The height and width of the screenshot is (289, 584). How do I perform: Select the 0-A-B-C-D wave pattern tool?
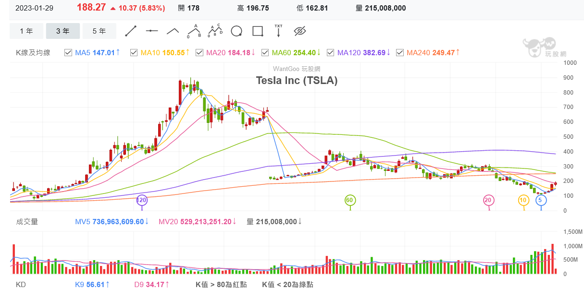tap(216, 31)
